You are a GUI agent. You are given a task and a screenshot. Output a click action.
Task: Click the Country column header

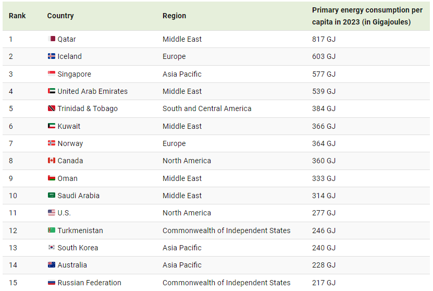pos(60,16)
